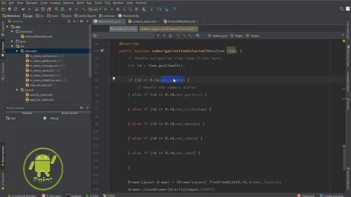The height and width of the screenshot is (197, 351).
Task: Click the Redo toolbar icon
Action: [x=29, y=9]
